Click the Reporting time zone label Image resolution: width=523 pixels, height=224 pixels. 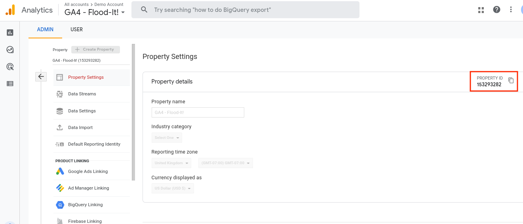click(x=175, y=152)
